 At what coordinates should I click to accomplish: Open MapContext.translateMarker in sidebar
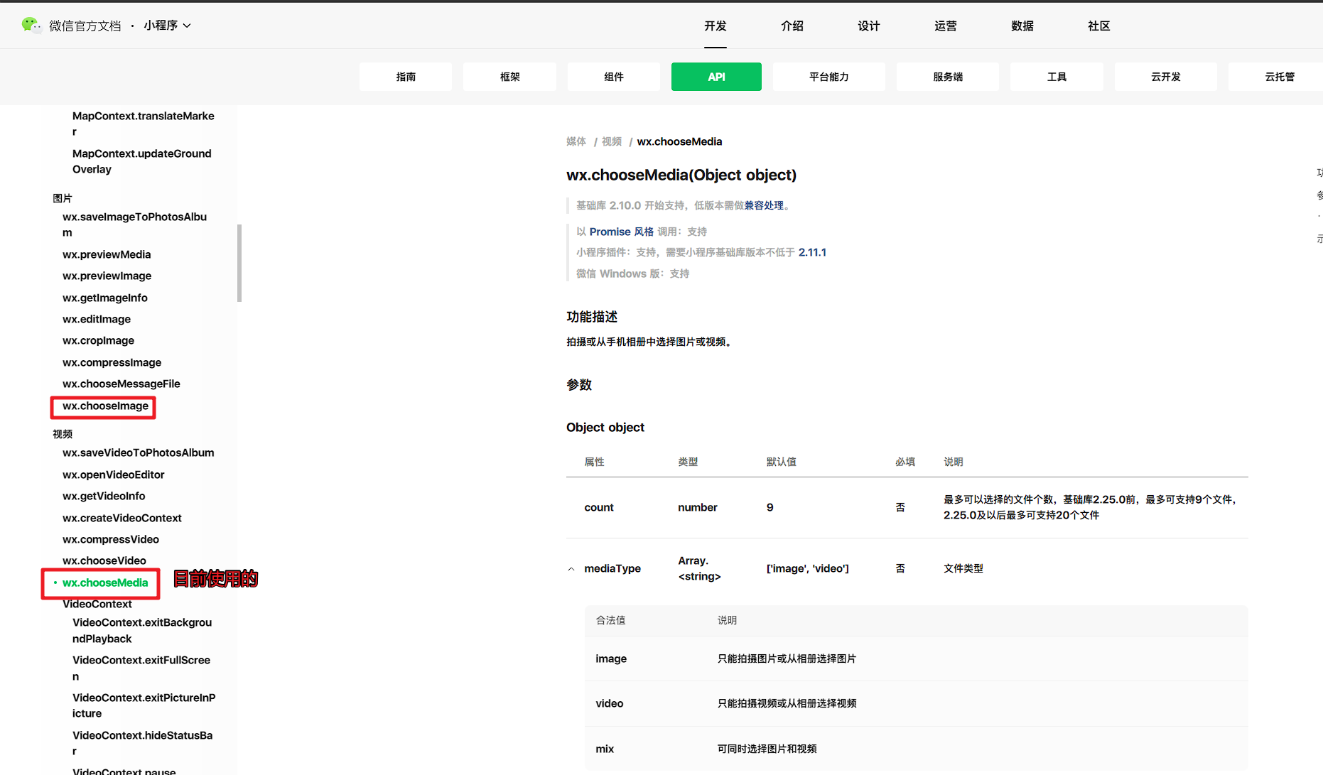point(144,124)
